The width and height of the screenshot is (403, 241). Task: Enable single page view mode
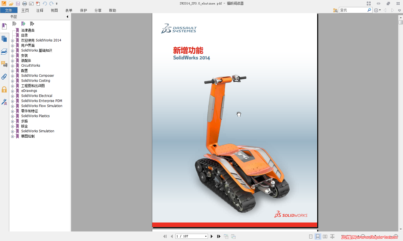click(x=311, y=237)
